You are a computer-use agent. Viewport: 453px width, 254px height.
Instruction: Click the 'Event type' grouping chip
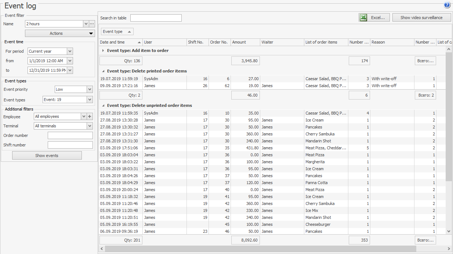pos(117,31)
